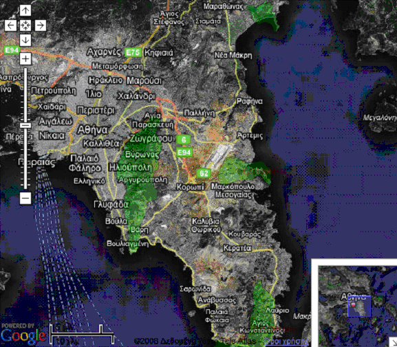Click the Αθήνα city label
397x347 pixels.
click(x=92, y=130)
